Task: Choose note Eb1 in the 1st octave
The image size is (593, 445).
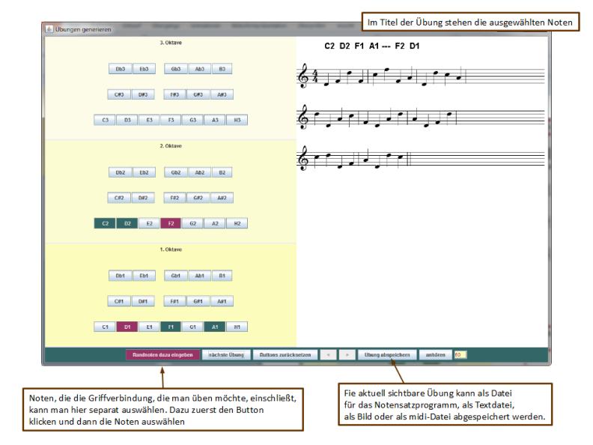Action: pos(142,276)
